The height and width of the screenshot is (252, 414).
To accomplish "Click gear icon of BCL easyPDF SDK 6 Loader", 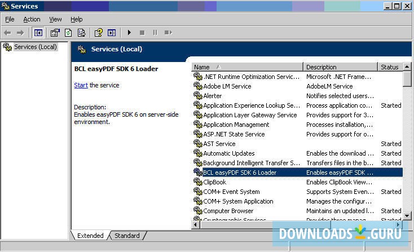I will 198,173.
